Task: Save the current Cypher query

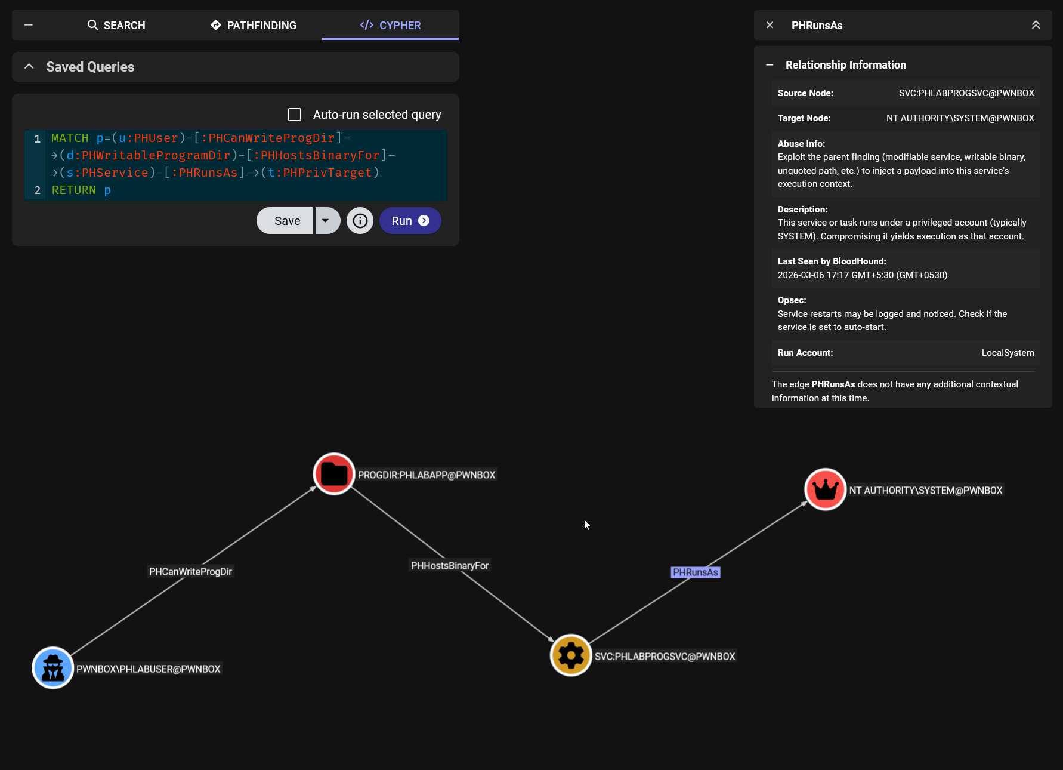Action: 286,221
